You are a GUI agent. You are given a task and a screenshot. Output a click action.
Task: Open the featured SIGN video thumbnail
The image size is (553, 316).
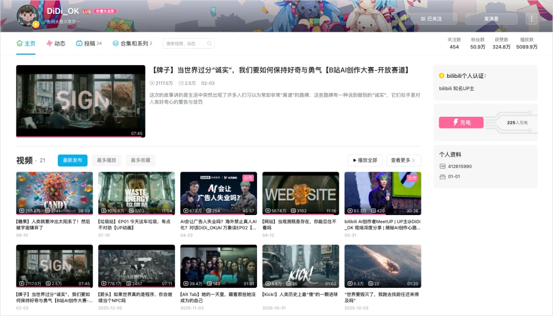pos(81,101)
